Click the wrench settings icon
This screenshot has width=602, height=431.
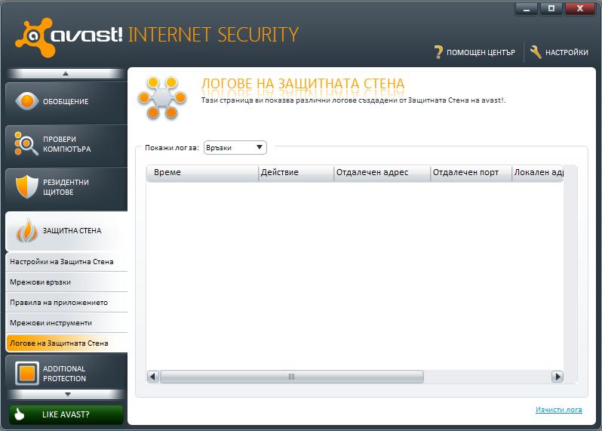click(x=536, y=52)
